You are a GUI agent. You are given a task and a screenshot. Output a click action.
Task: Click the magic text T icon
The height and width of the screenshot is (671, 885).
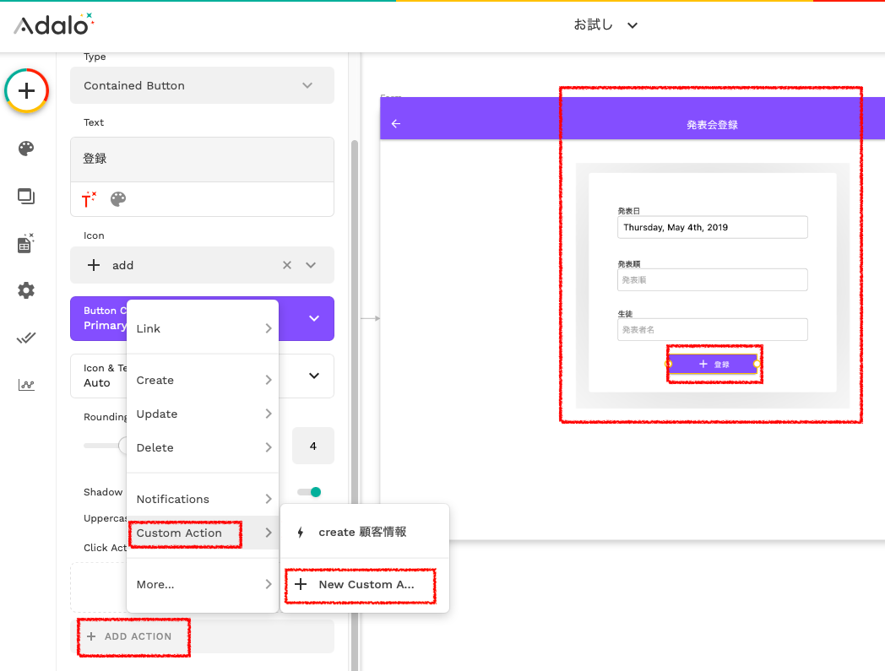point(89,199)
